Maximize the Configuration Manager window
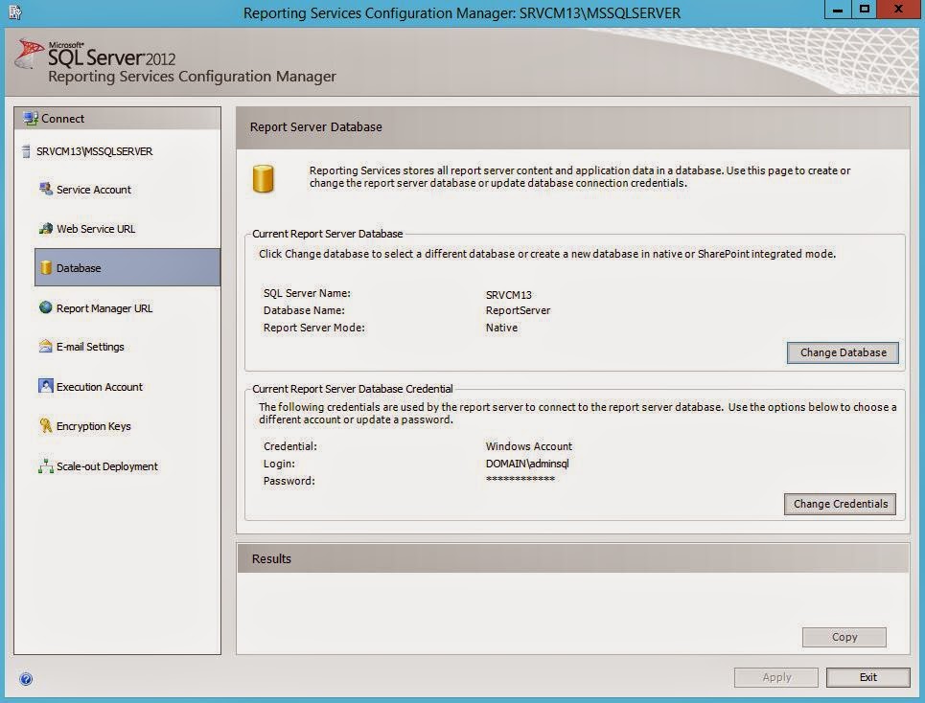Image resolution: width=925 pixels, height=703 pixels. coord(865,9)
